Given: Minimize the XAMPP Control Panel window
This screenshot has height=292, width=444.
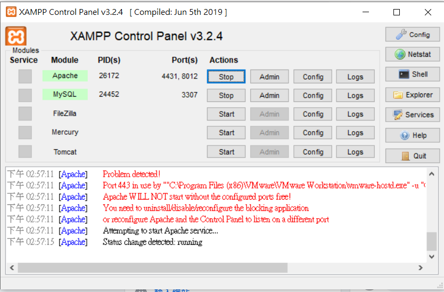Looking at the screenshot, I should 366,12.
